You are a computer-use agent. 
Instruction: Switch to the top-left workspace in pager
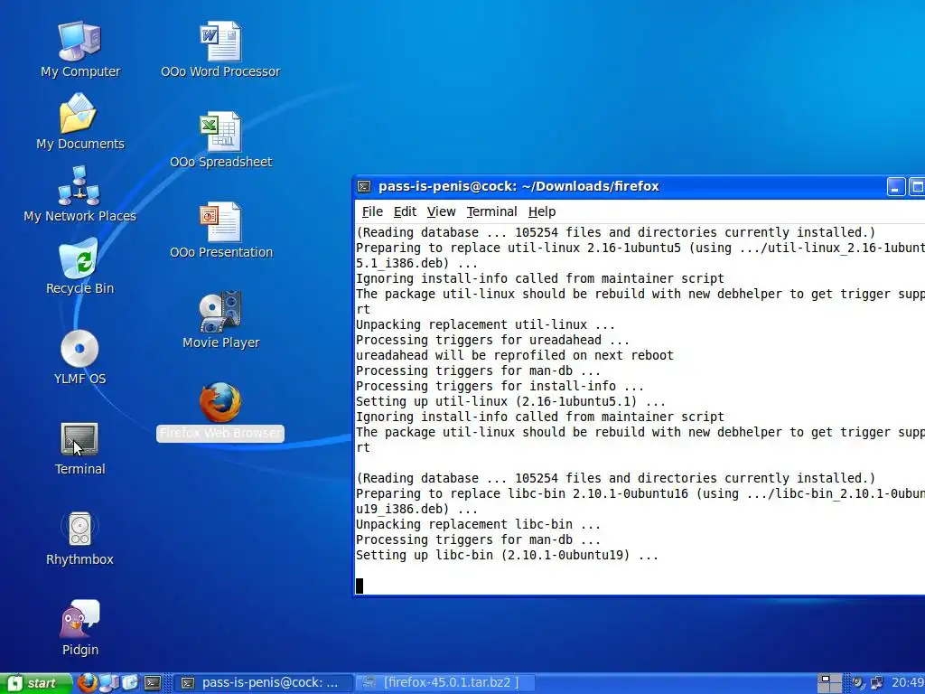(824, 678)
